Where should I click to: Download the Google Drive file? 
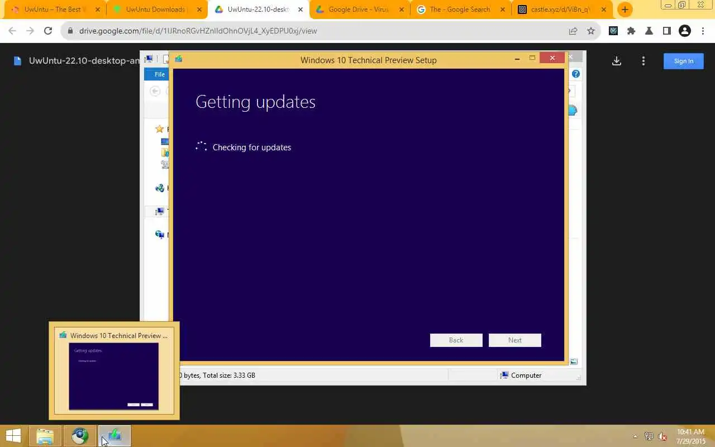tap(617, 61)
